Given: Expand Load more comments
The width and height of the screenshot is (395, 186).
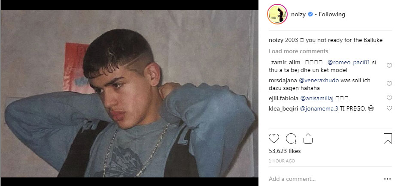Looking at the screenshot, I should [298, 51].
